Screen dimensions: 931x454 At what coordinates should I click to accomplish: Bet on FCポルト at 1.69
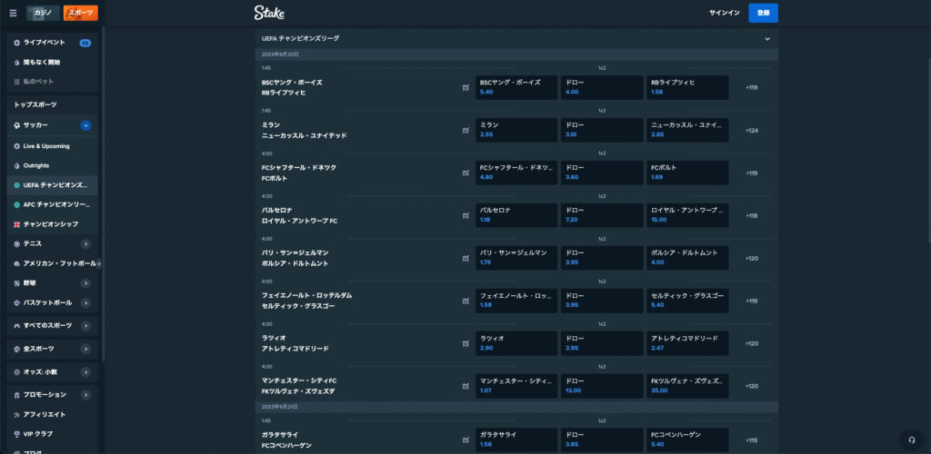(687, 173)
